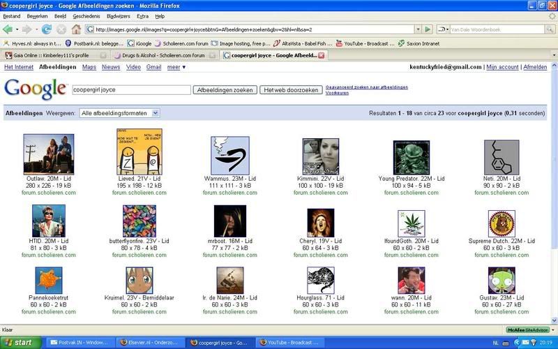Open Geavanceerd zoeken naar afbeeldingen link
Viewport: 558px width, 349px height.
tap(367, 87)
